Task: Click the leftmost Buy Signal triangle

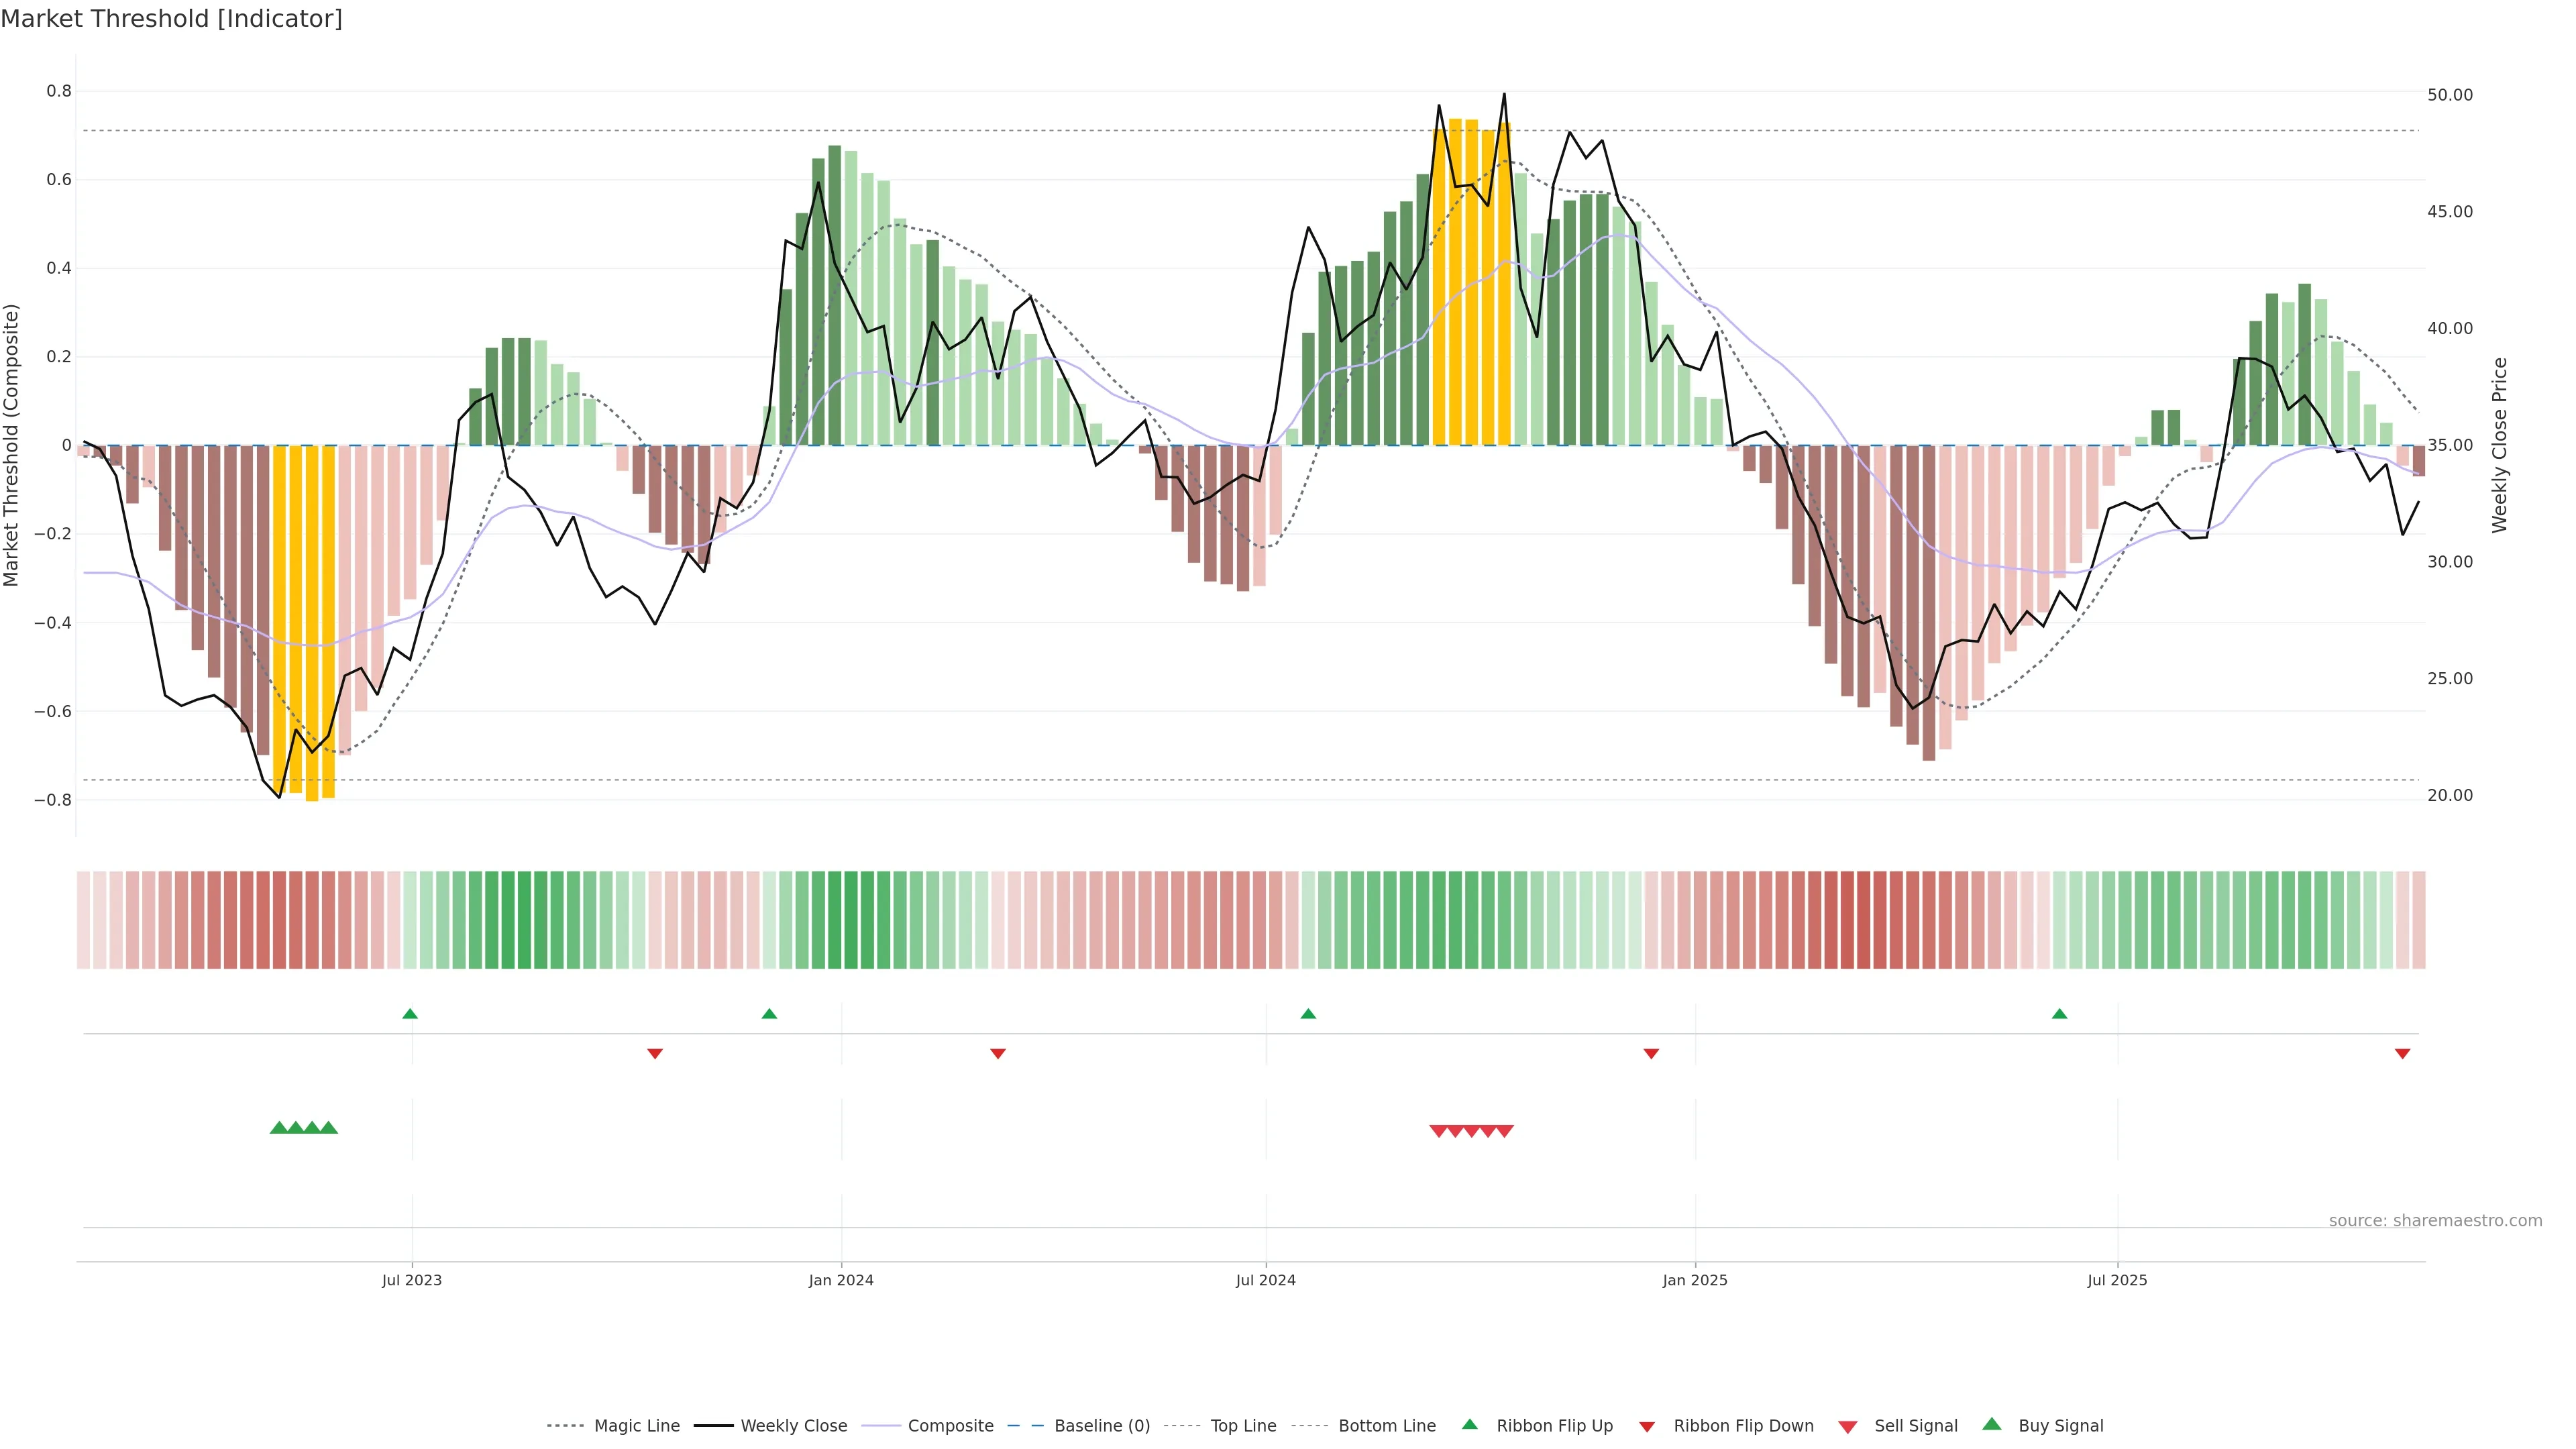Action: tap(279, 1128)
